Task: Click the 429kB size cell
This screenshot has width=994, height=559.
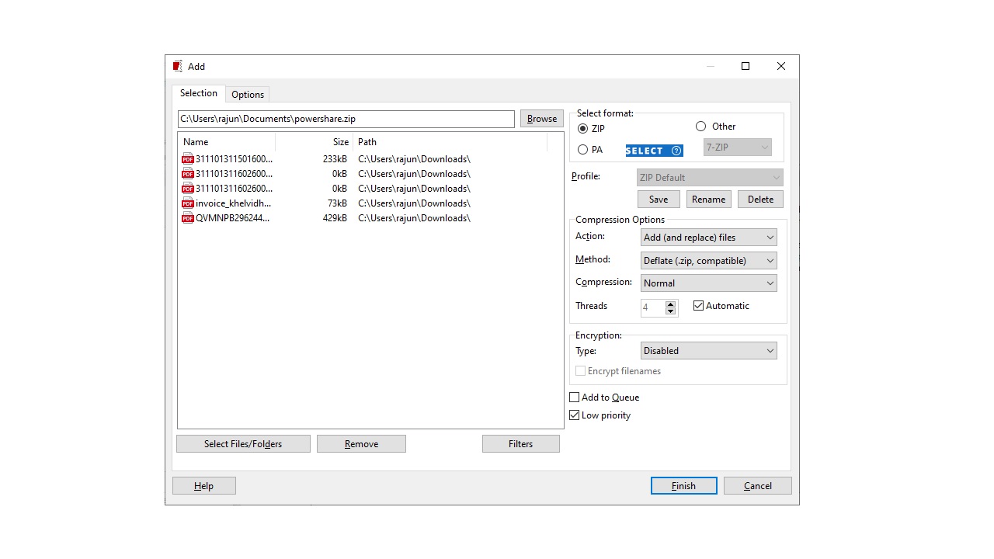Action: coord(335,218)
